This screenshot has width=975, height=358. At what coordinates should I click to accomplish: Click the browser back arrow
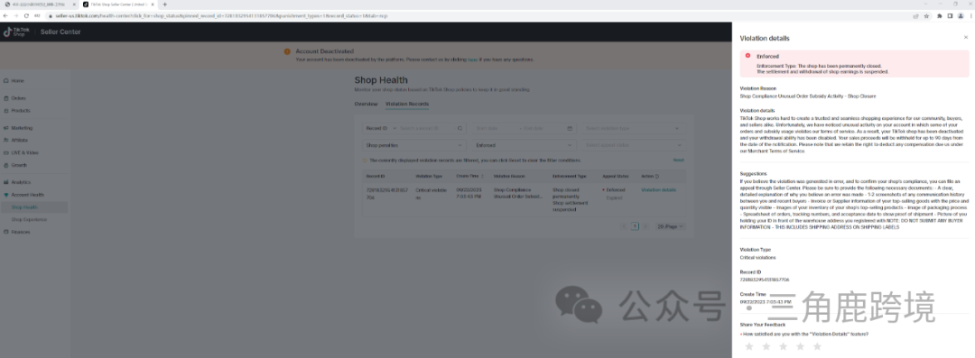pos(5,15)
